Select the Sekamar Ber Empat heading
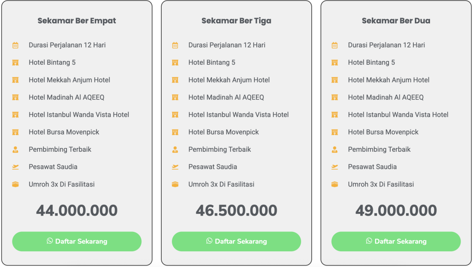This screenshot has width=473, height=267. (77, 20)
